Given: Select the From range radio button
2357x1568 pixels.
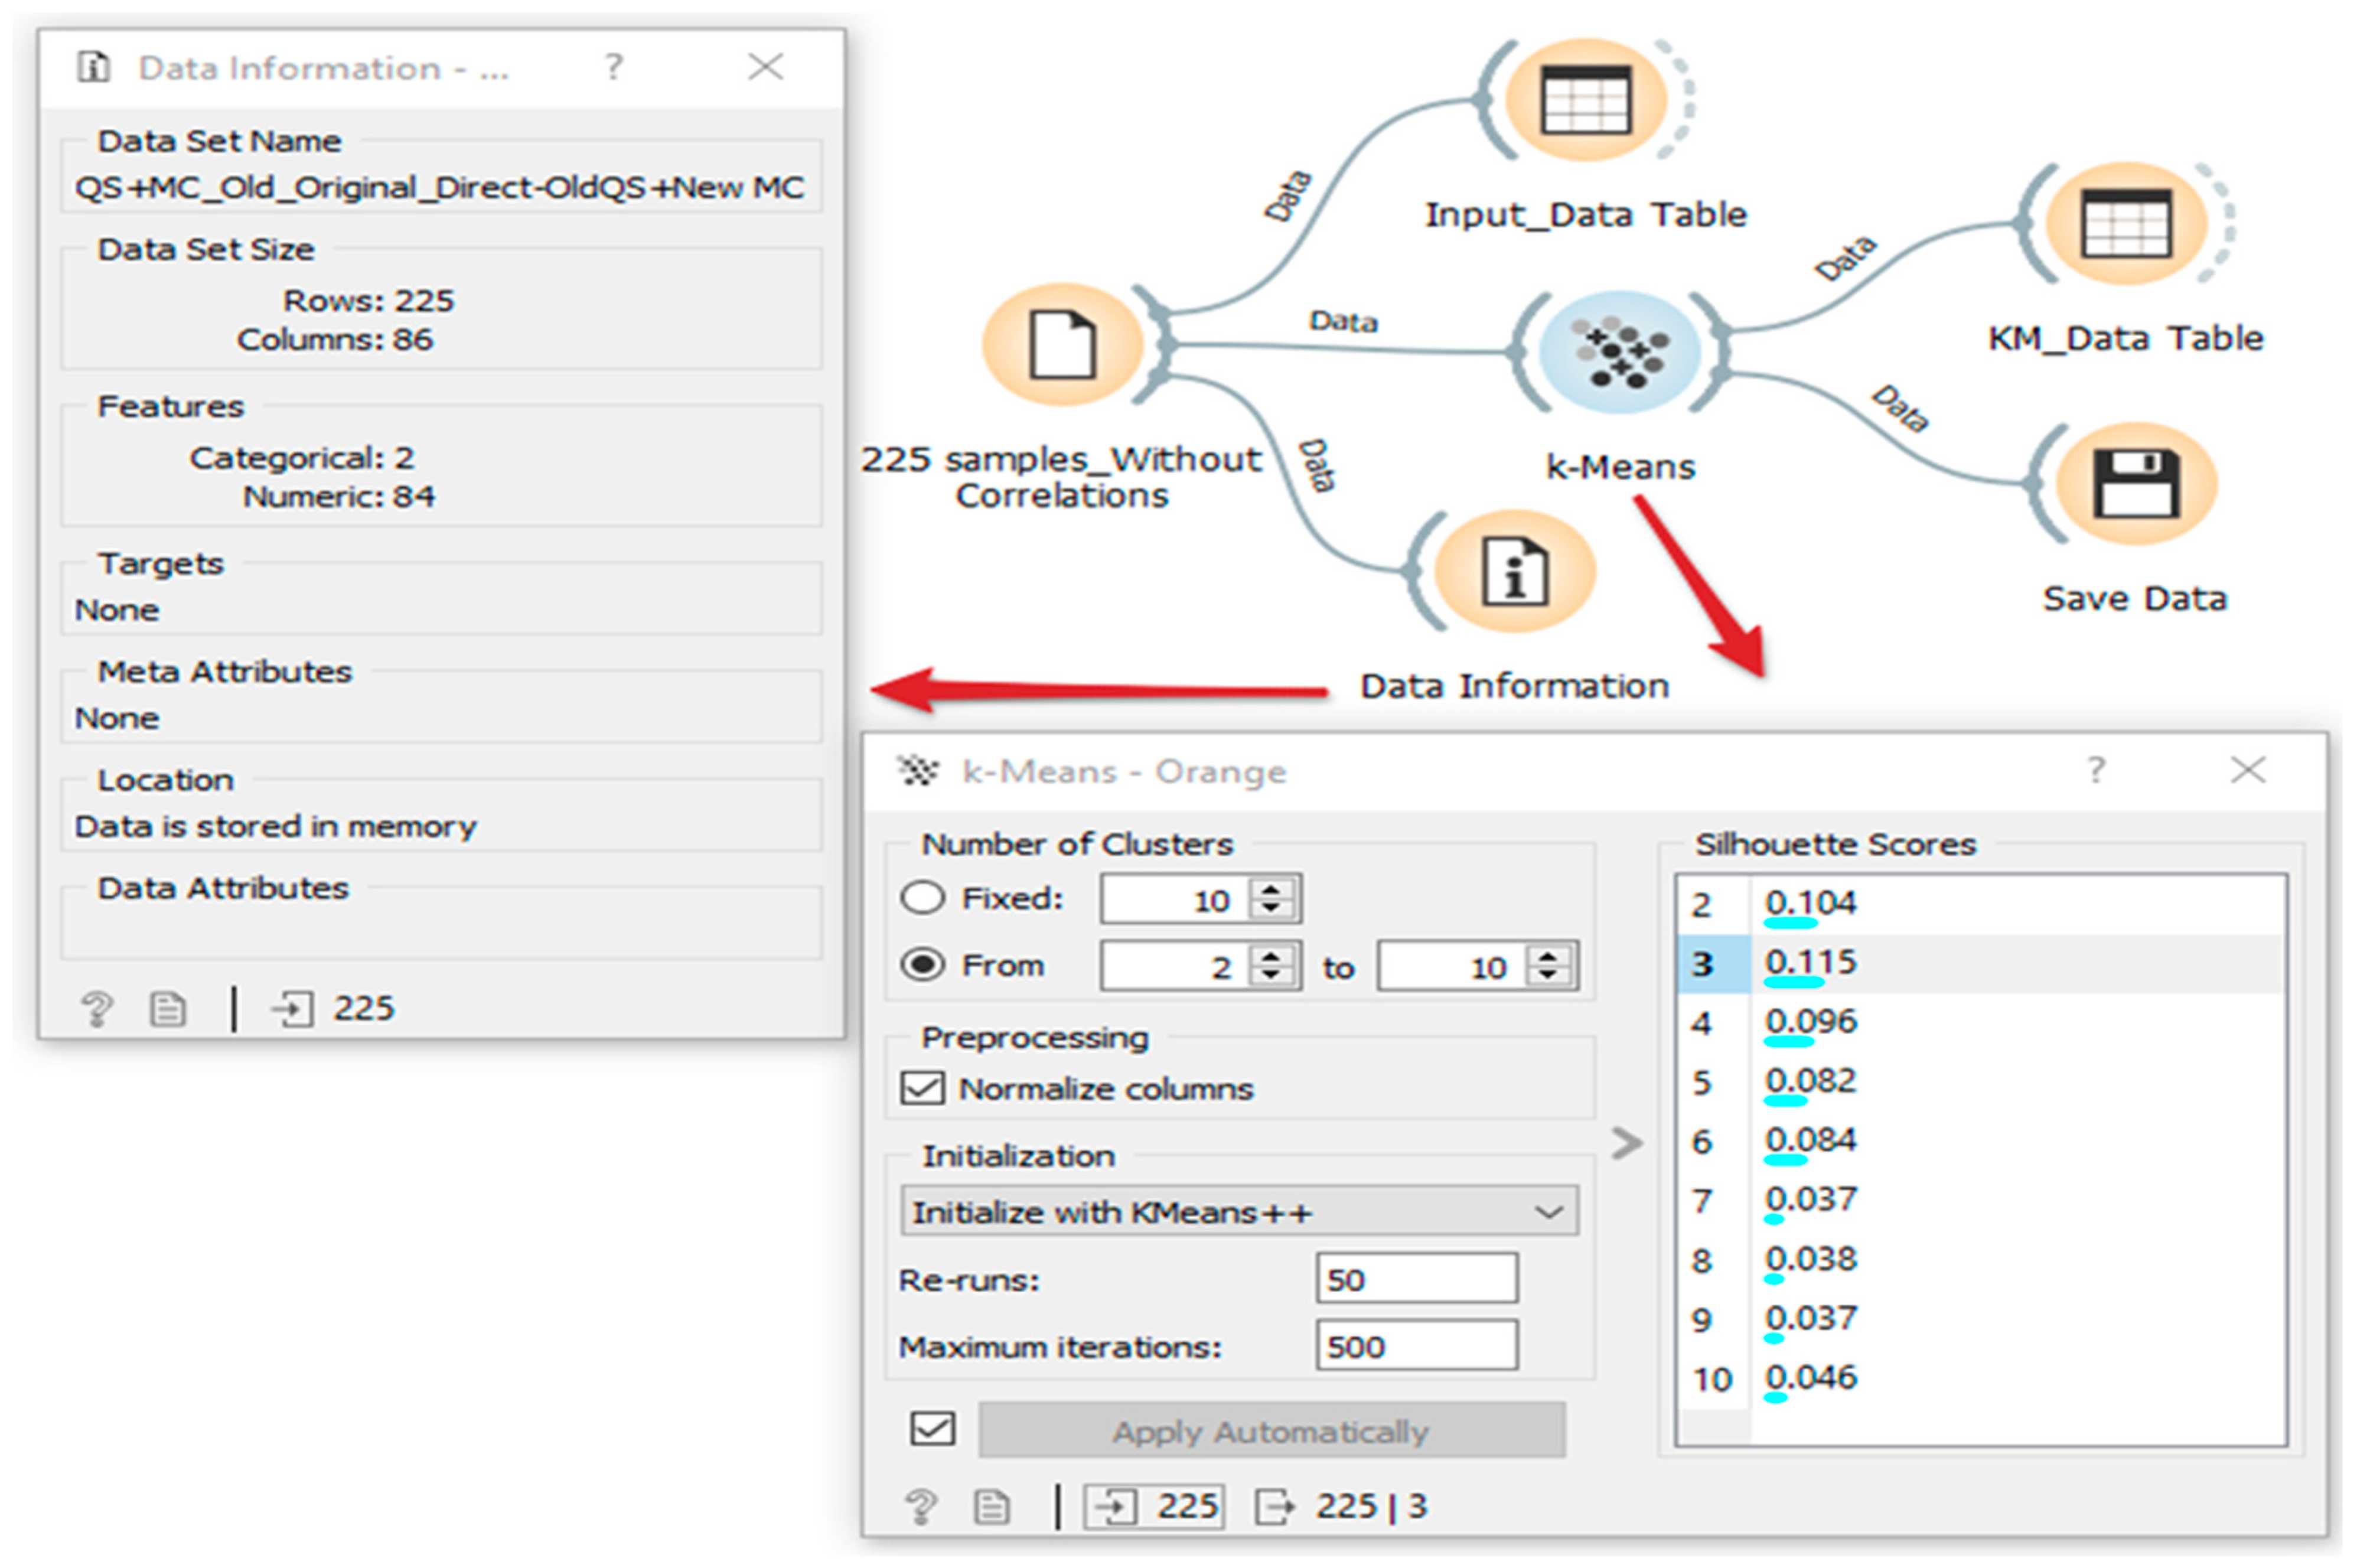Looking at the screenshot, I should [922, 965].
